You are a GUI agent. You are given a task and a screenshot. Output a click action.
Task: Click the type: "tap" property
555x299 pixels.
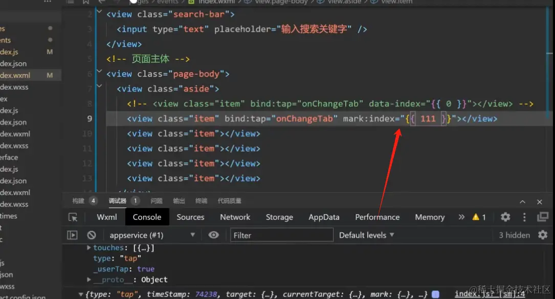[117, 258]
